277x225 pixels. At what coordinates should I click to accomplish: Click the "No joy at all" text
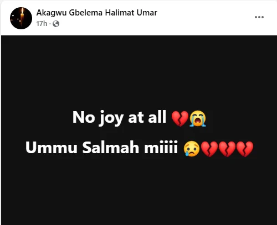pyautogui.click(x=119, y=117)
